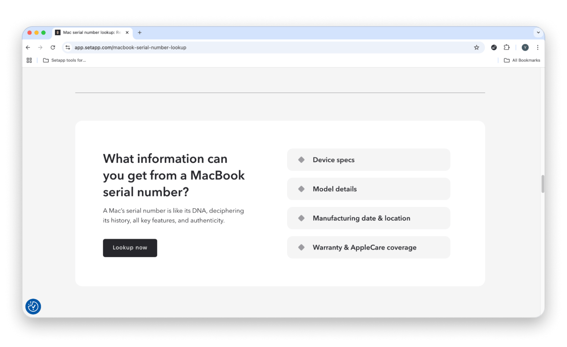Click the apps grid icon in bookmarks bar

29,60
